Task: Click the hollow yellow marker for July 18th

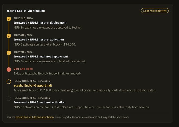Action: (x=9, y=82)
